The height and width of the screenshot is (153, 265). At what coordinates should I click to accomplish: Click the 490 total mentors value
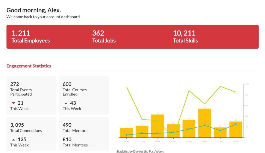pos(67,125)
